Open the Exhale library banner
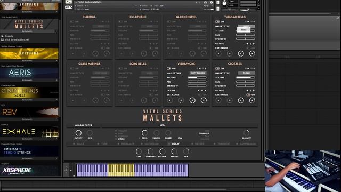The height and width of the screenshot is (192, 341). coord(29,132)
